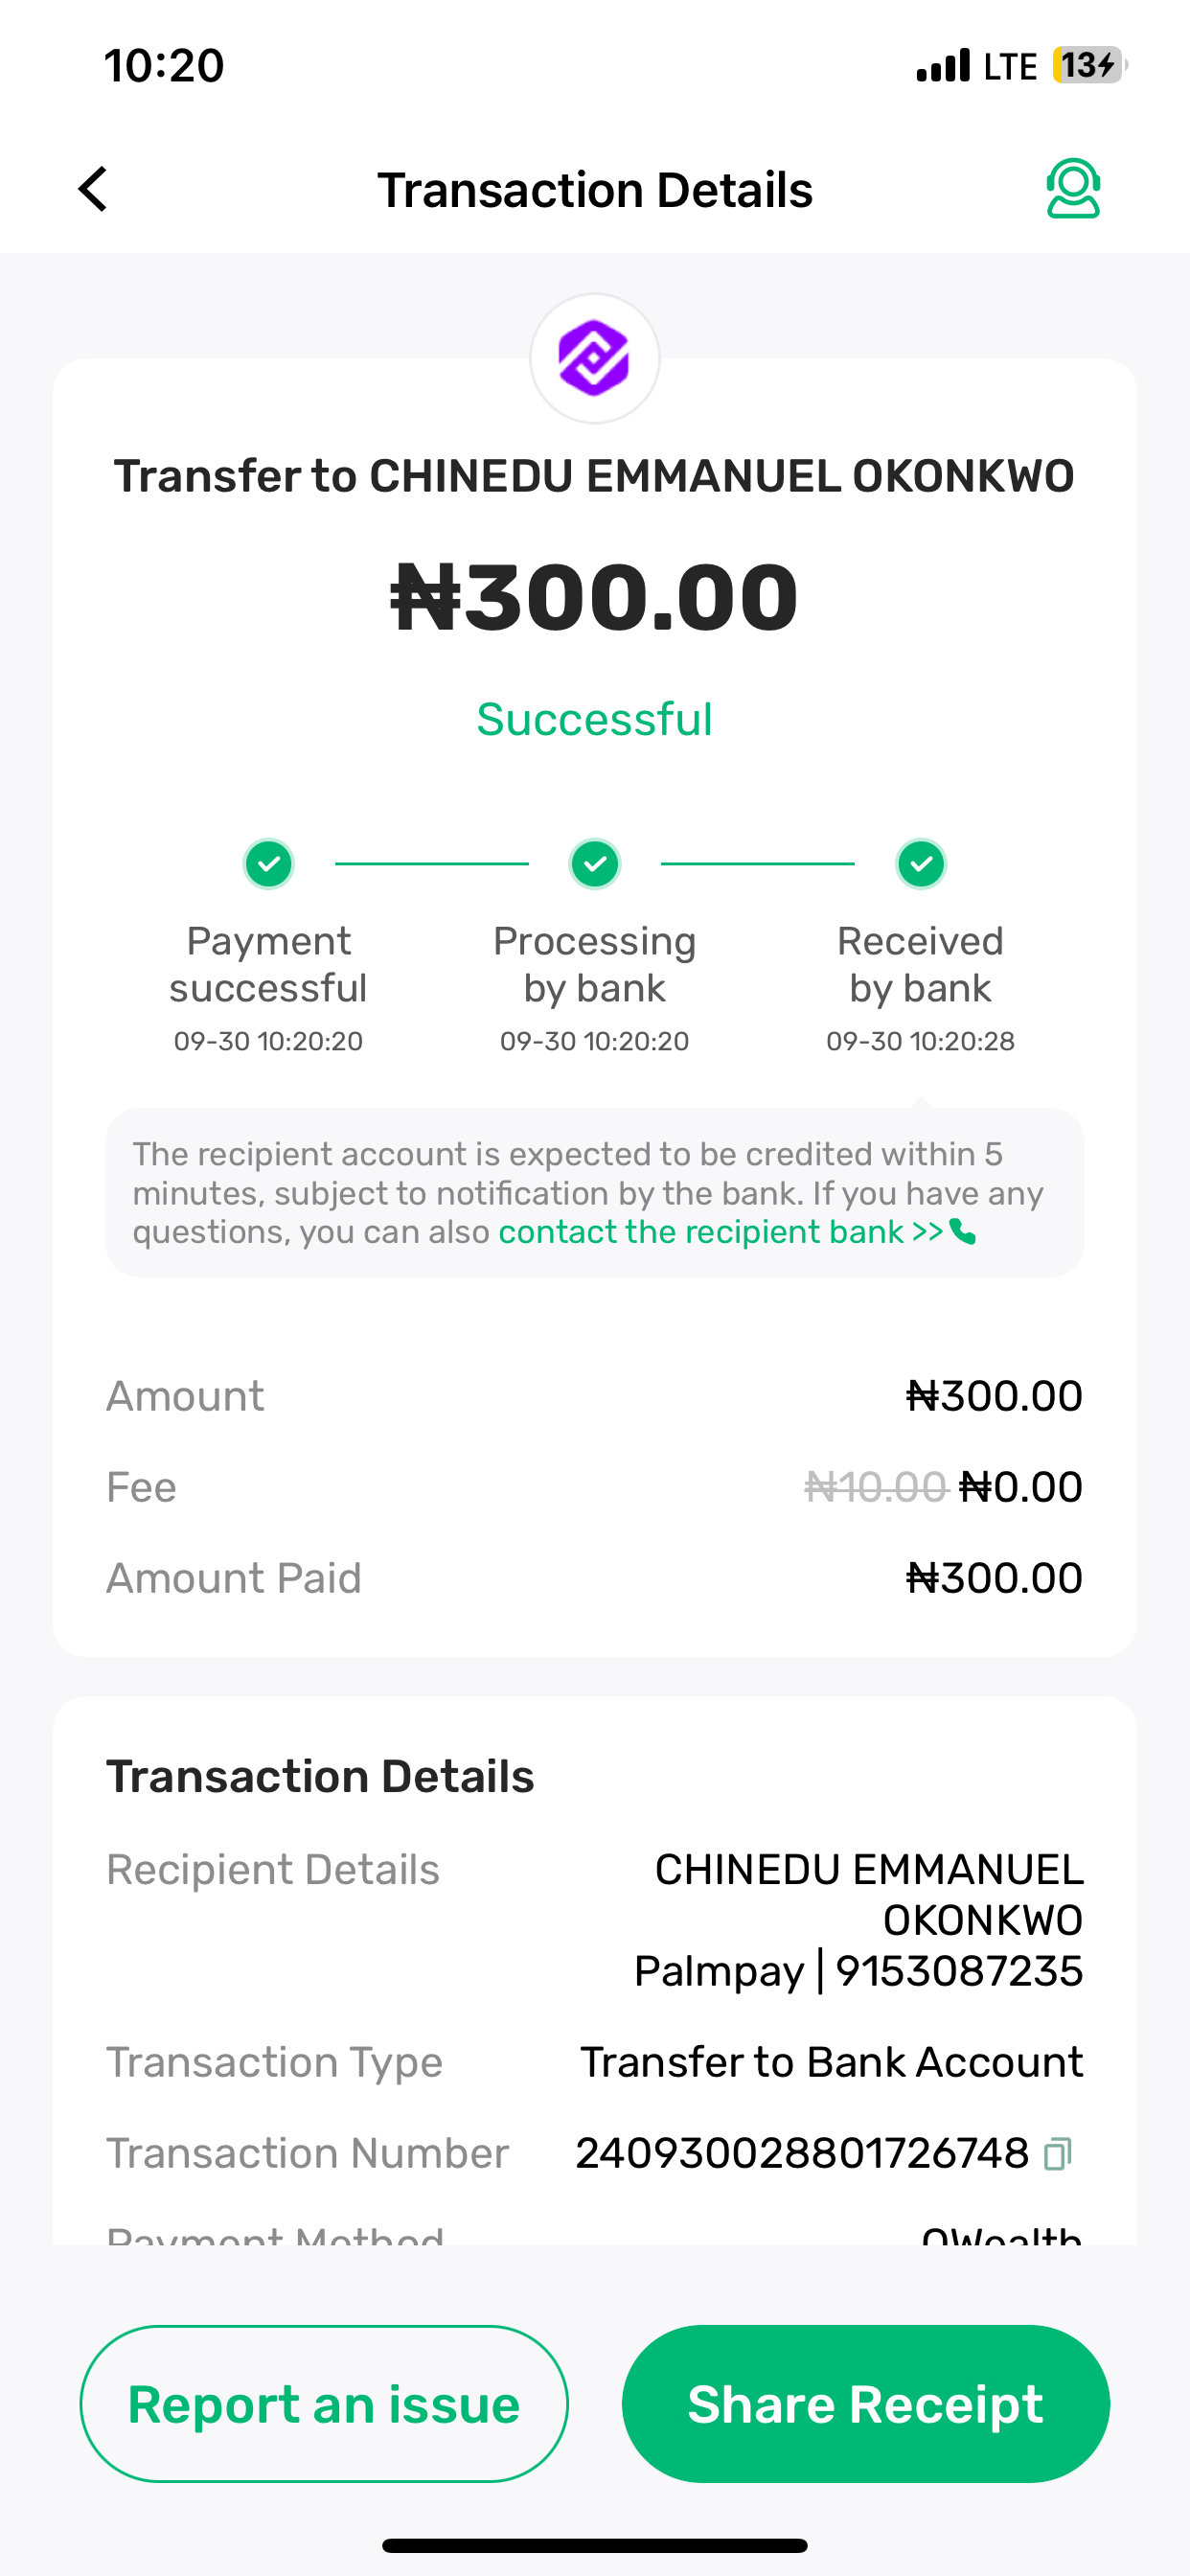Tap the purple Palmpay bank logo
Screen dimensions: 1190x2576
point(594,358)
